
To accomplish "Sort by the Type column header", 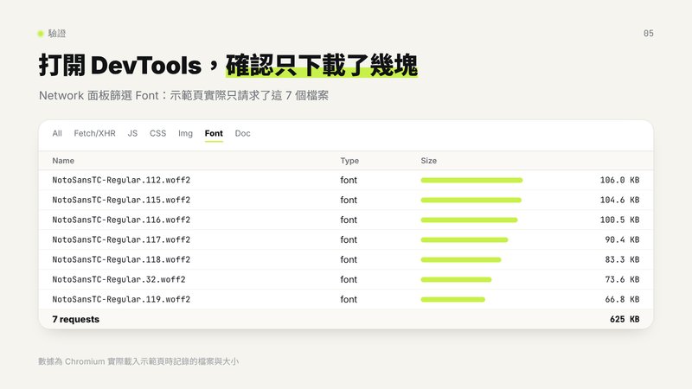I will (349, 161).
